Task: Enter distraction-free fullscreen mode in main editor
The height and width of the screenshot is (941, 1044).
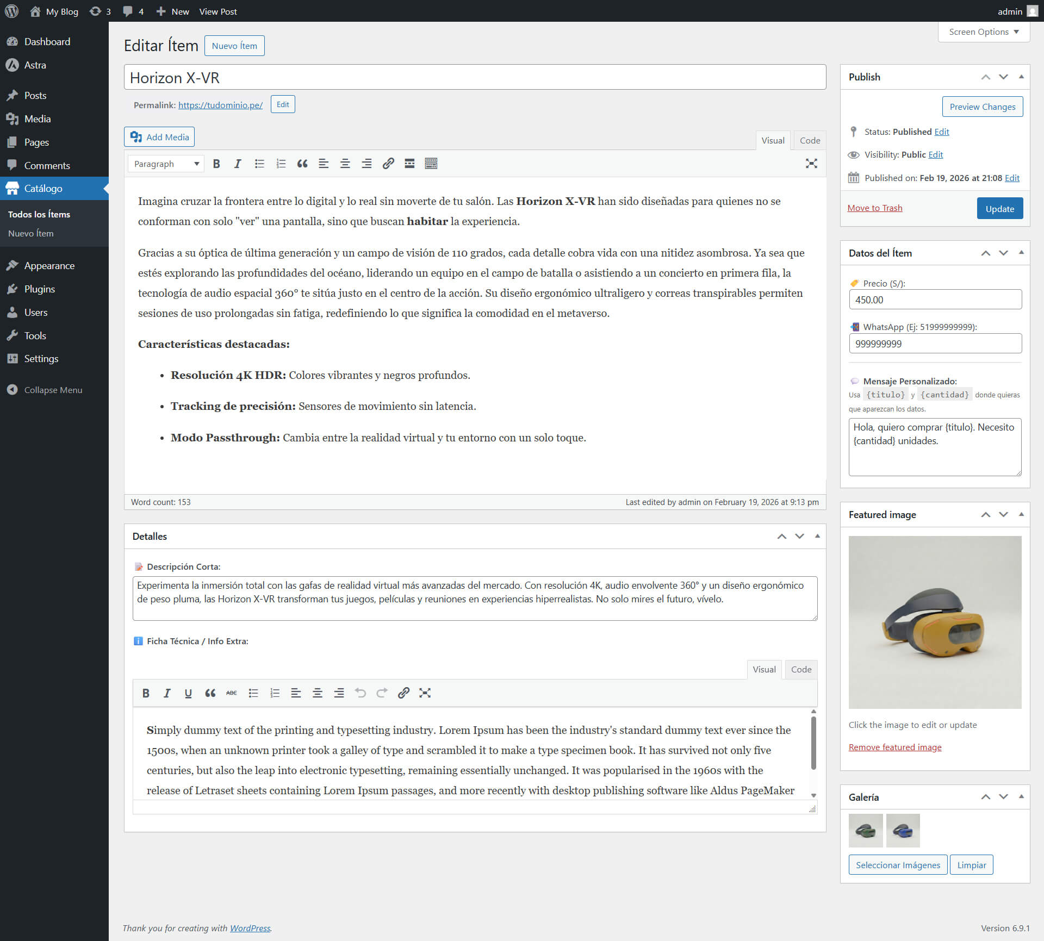Action: (811, 164)
